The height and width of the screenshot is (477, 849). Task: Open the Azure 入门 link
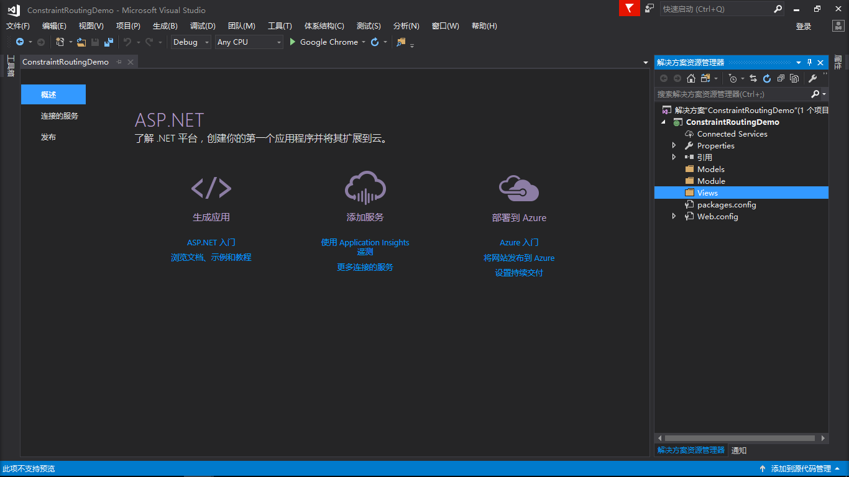(x=519, y=243)
